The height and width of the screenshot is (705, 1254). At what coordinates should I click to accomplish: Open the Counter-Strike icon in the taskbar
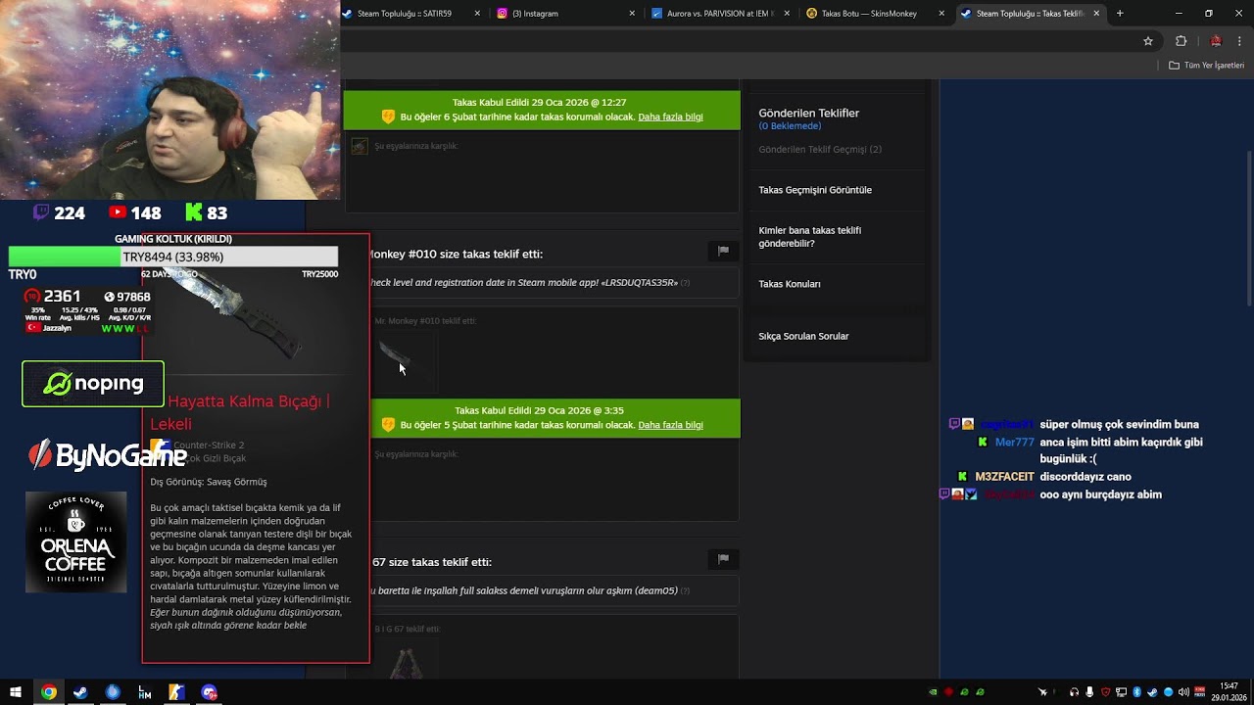pos(176,692)
